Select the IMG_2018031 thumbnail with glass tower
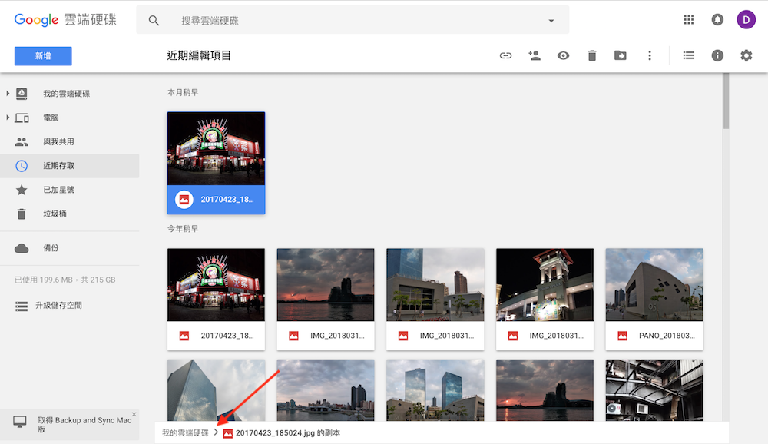768x444 pixels. [435, 300]
